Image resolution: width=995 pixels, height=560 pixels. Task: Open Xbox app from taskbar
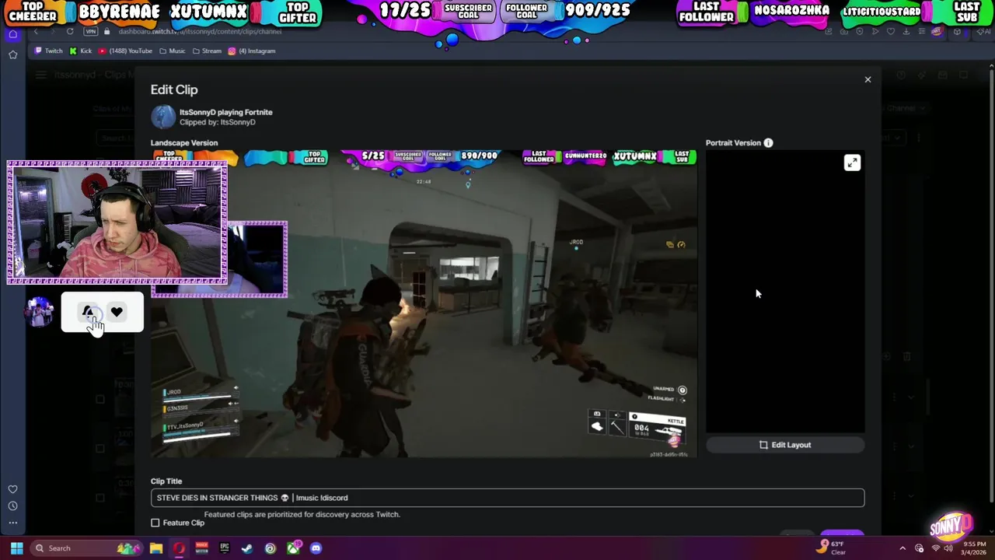[293, 548]
